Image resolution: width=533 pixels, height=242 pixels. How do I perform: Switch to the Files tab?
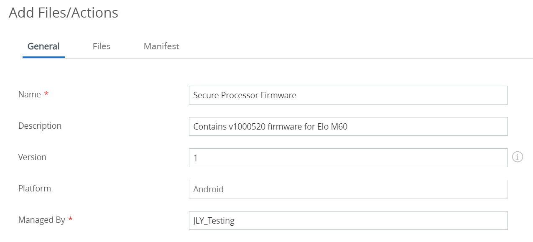(x=102, y=46)
